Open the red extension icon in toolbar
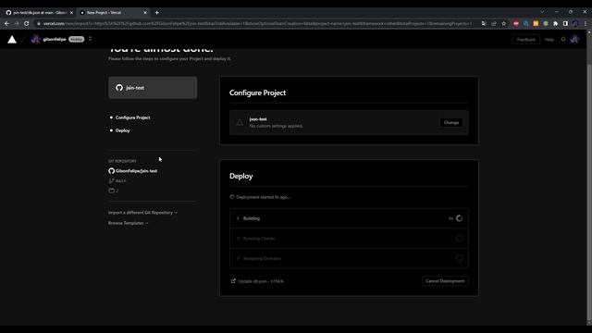This screenshot has height=333, width=592. click(516, 23)
